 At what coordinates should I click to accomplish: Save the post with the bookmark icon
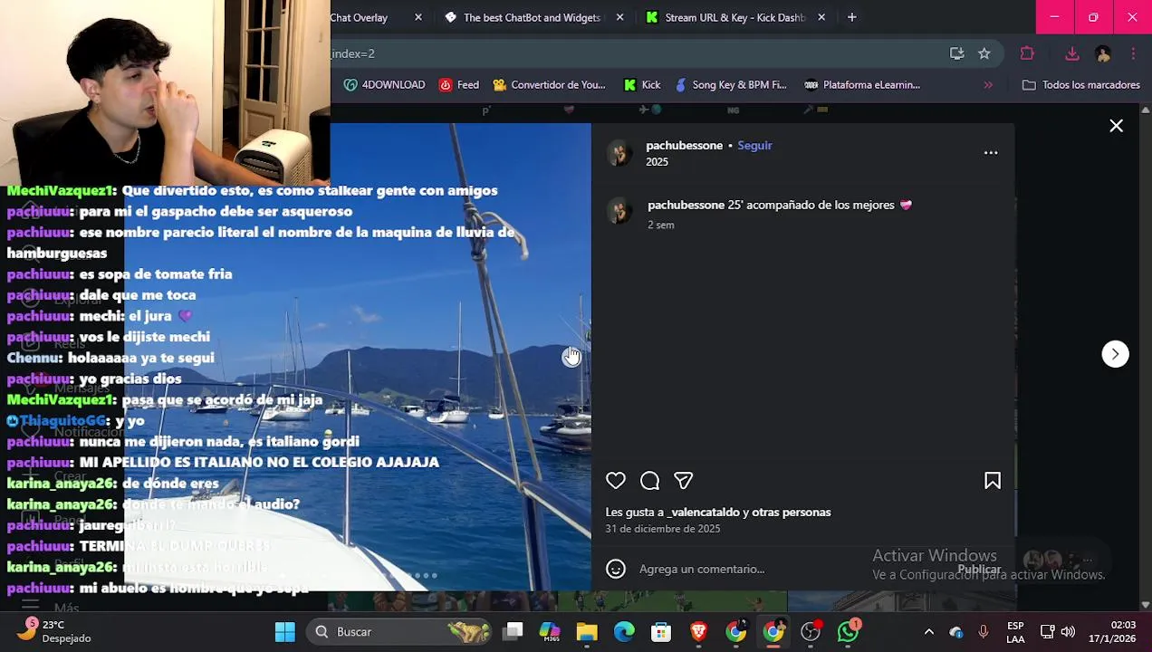(993, 481)
